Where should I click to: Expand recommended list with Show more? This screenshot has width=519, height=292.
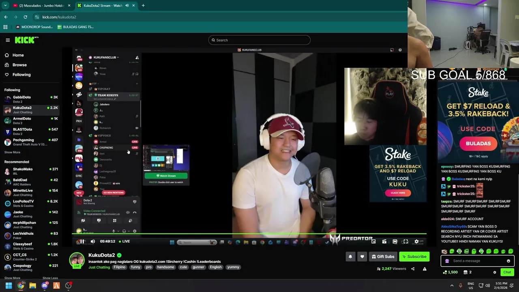click(12, 278)
